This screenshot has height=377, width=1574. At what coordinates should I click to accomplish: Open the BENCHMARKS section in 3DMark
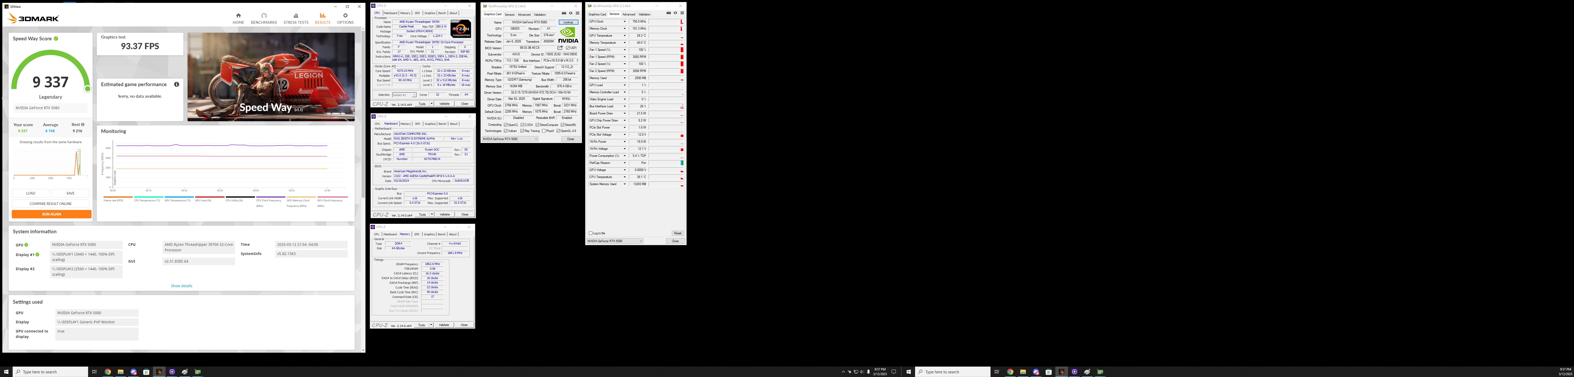[x=264, y=18]
